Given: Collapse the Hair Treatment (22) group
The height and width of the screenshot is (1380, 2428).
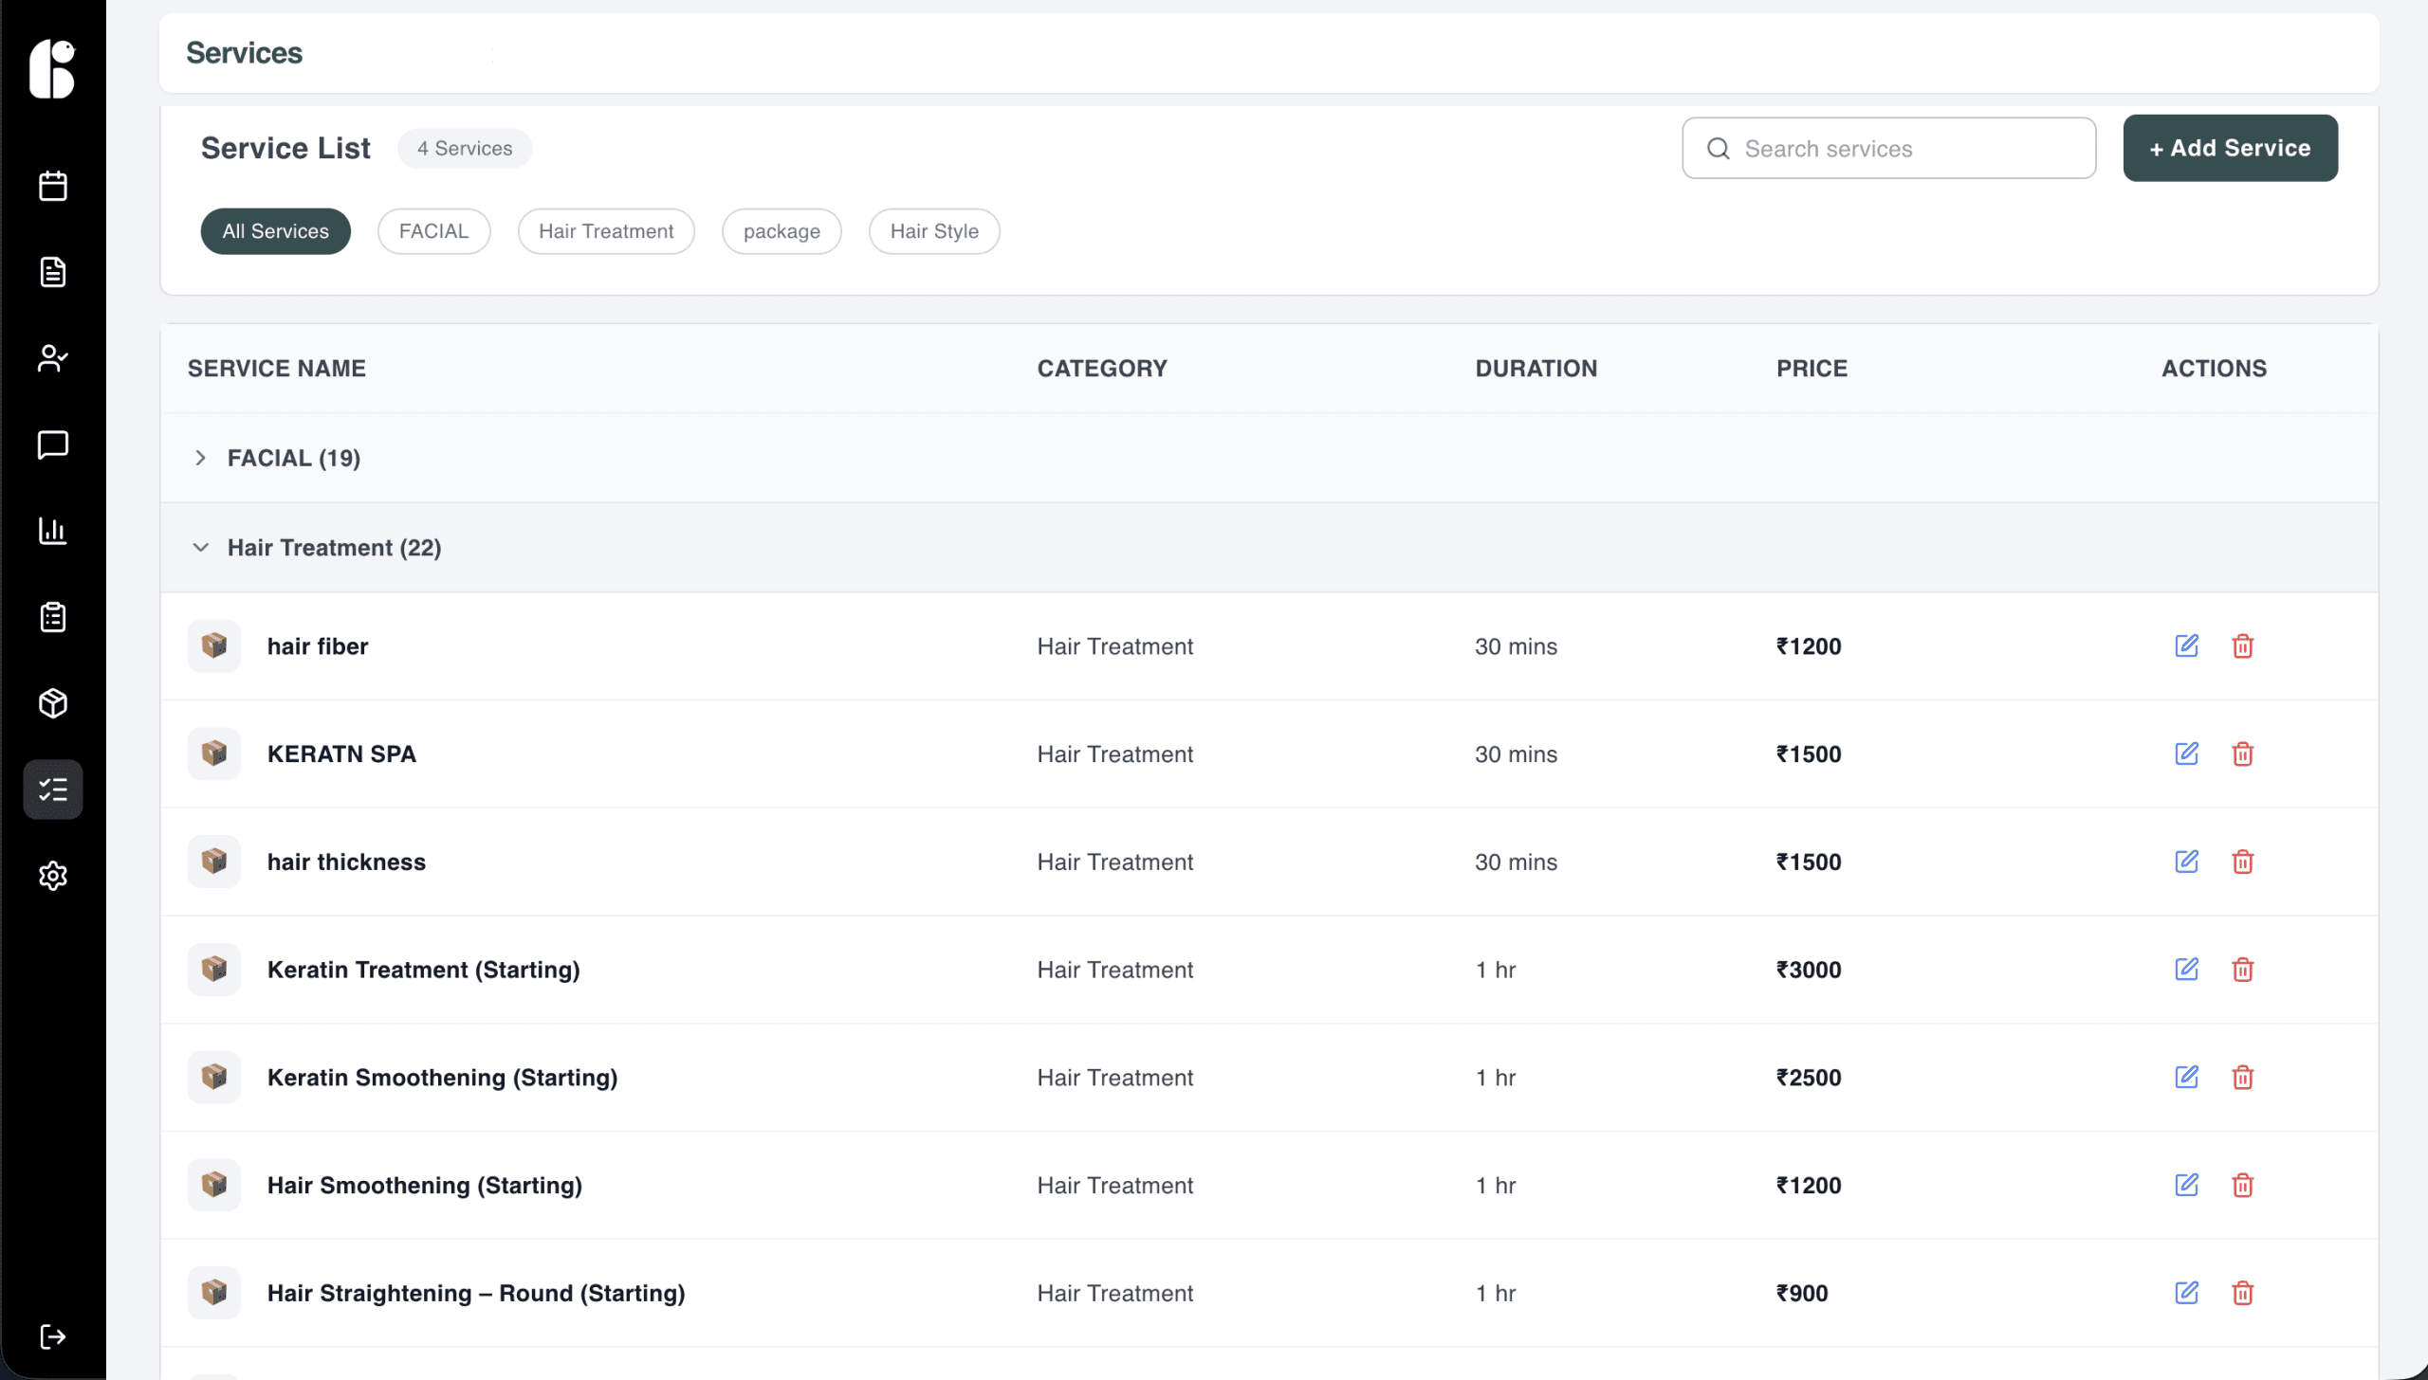Looking at the screenshot, I should [200, 548].
